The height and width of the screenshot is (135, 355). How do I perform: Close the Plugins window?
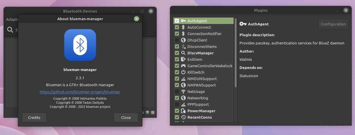coord(346,10)
